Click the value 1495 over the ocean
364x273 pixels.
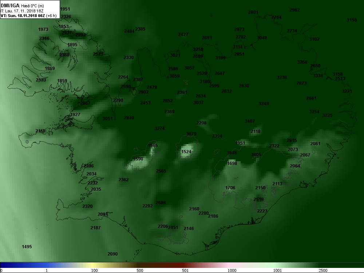pyautogui.click(x=27, y=247)
